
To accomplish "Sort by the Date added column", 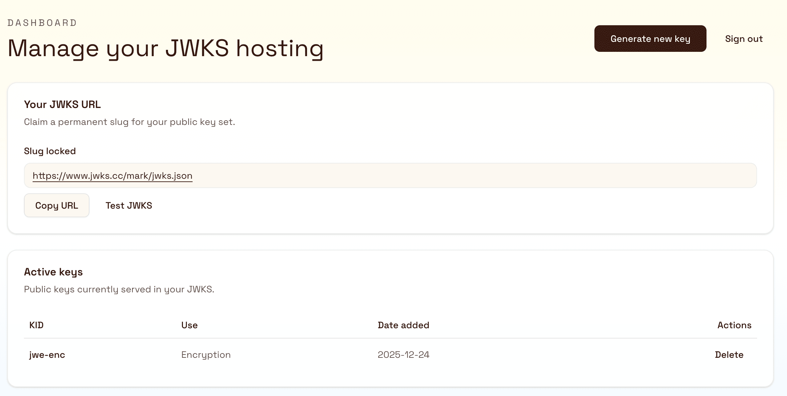I will (403, 325).
